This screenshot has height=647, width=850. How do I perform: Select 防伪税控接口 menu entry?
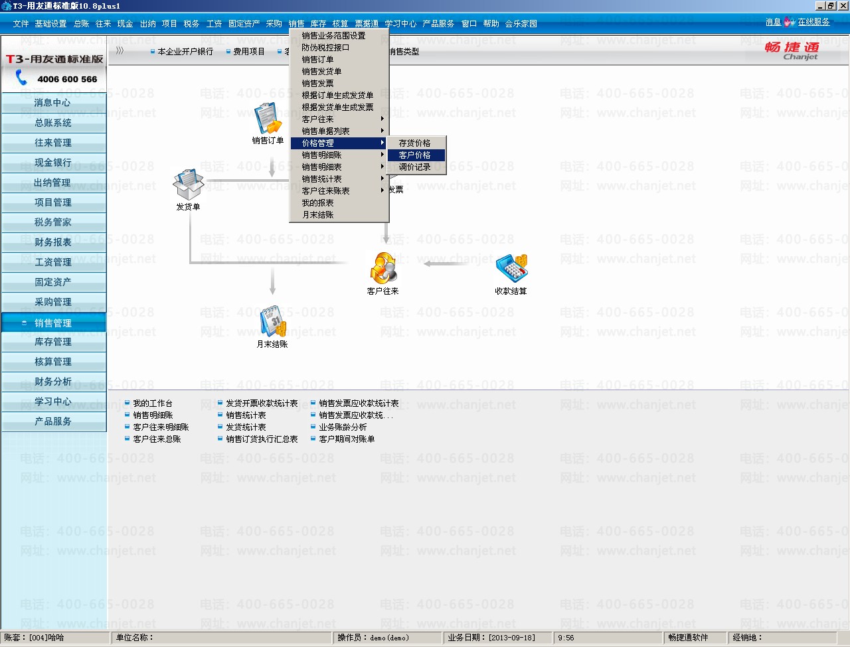339,48
